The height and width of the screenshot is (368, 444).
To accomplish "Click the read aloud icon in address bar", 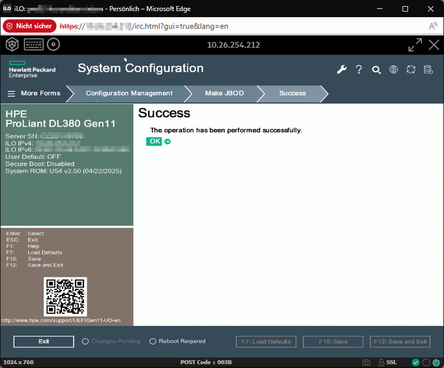I will [x=433, y=26].
